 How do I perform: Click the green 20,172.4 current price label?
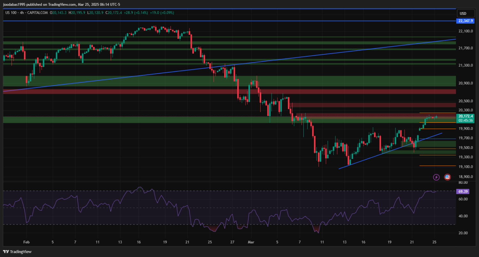coord(465,116)
